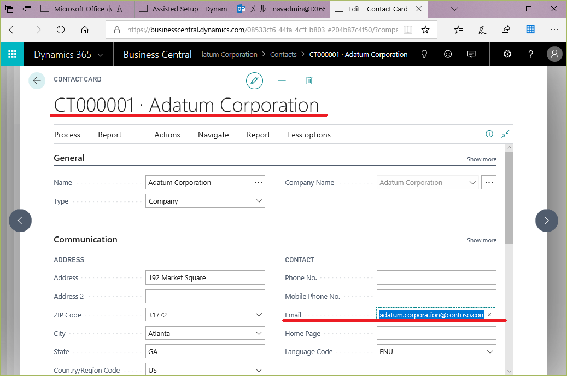Viewport: 567px width, 376px height.
Task: Create a new contact with plus icon
Action: [282, 80]
